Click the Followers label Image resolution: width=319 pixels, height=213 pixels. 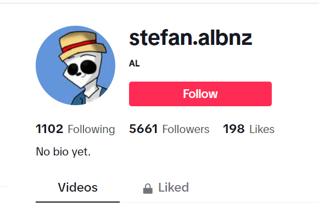coord(186,129)
